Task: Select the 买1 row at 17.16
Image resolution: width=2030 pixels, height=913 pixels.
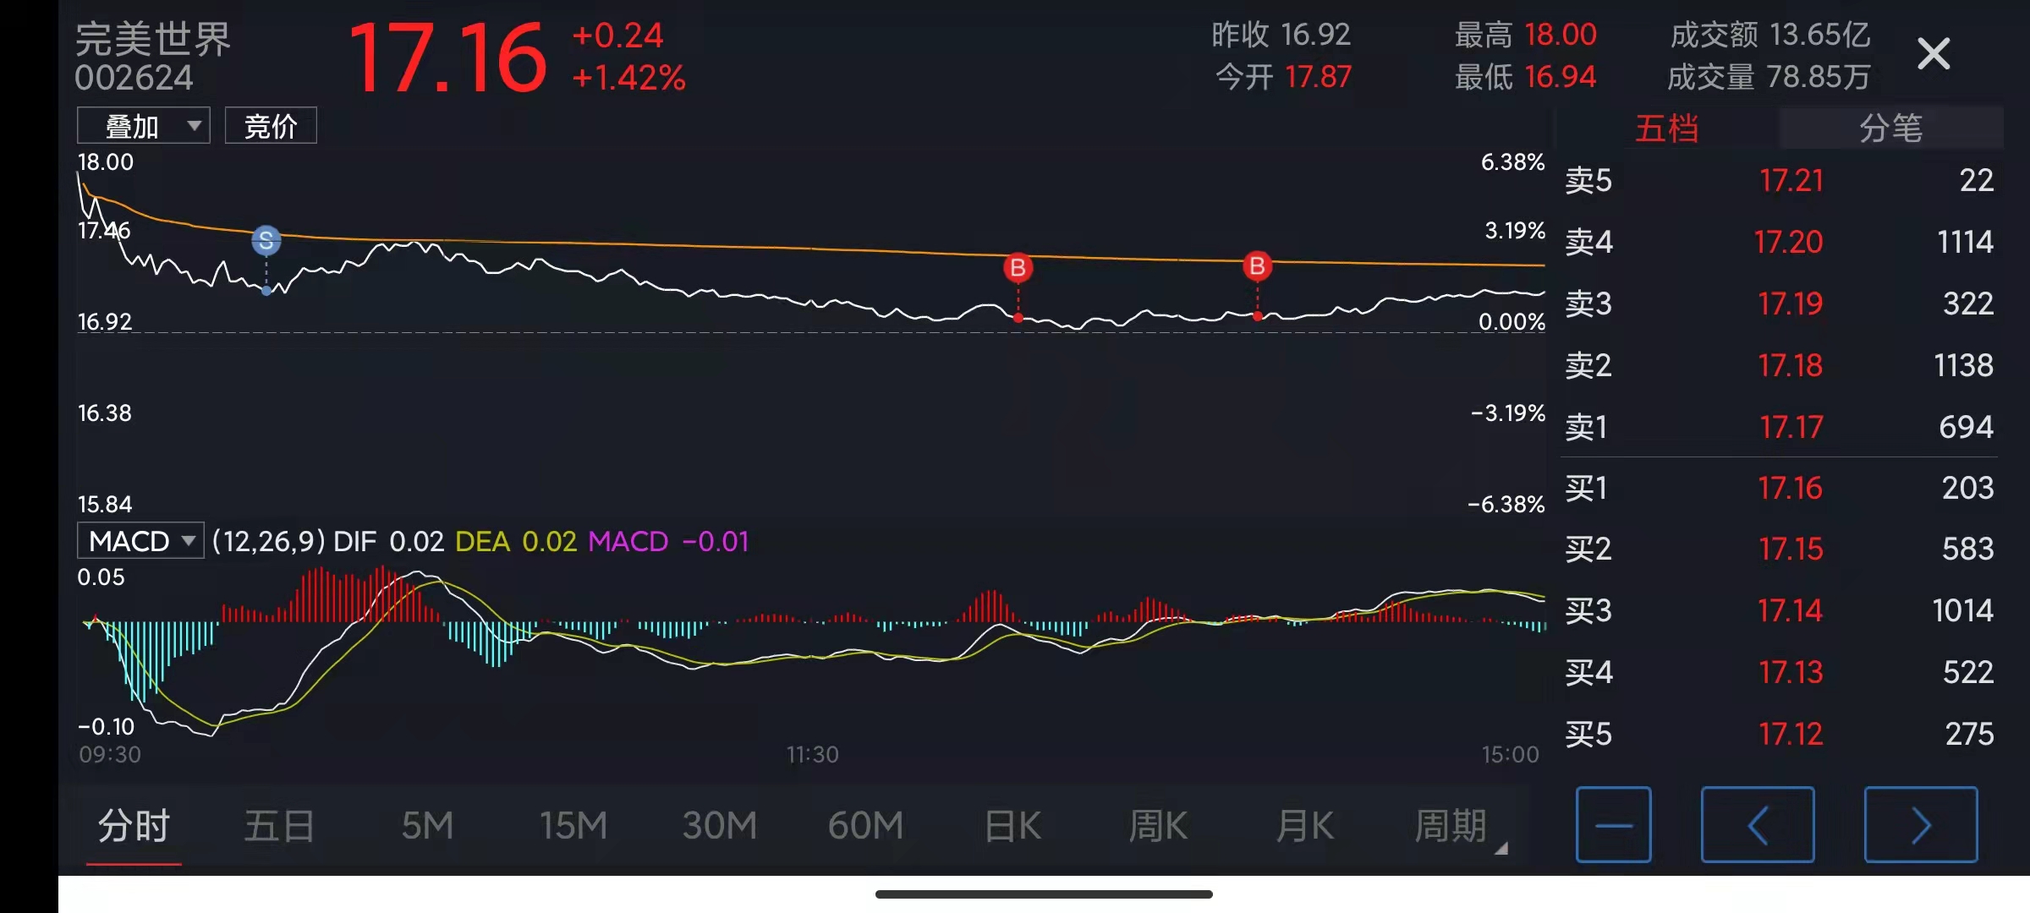Action: click(x=1779, y=488)
